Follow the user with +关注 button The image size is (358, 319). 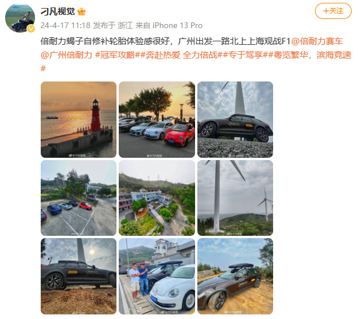[x=333, y=11]
